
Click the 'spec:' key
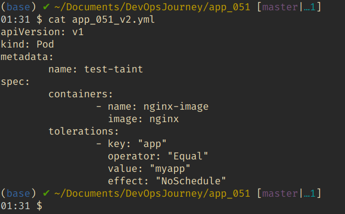15,82
